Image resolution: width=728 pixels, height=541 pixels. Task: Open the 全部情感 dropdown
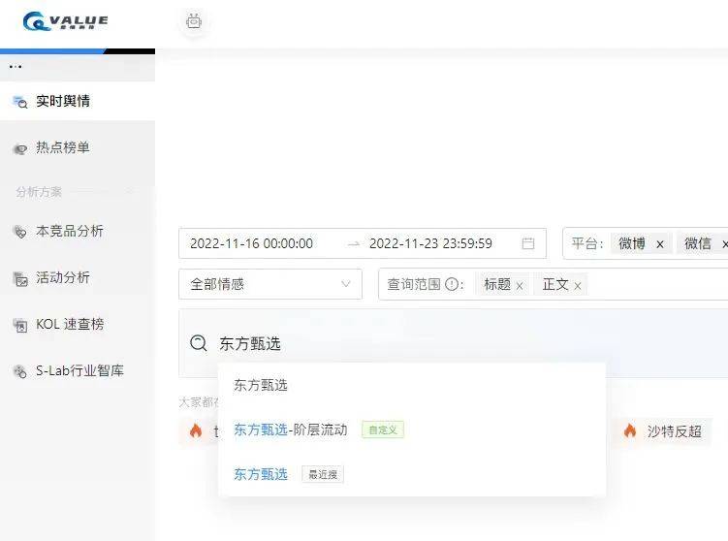coord(270,284)
